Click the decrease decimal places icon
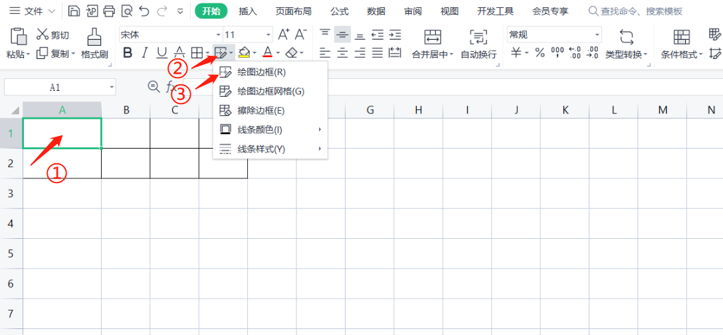723x335 pixels. [593, 53]
